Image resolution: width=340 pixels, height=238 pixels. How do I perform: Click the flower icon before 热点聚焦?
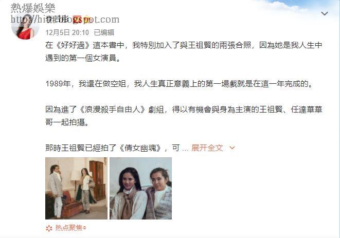point(49,228)
